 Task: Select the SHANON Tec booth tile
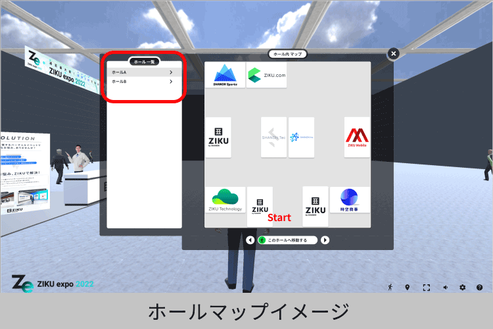(273, 138)
